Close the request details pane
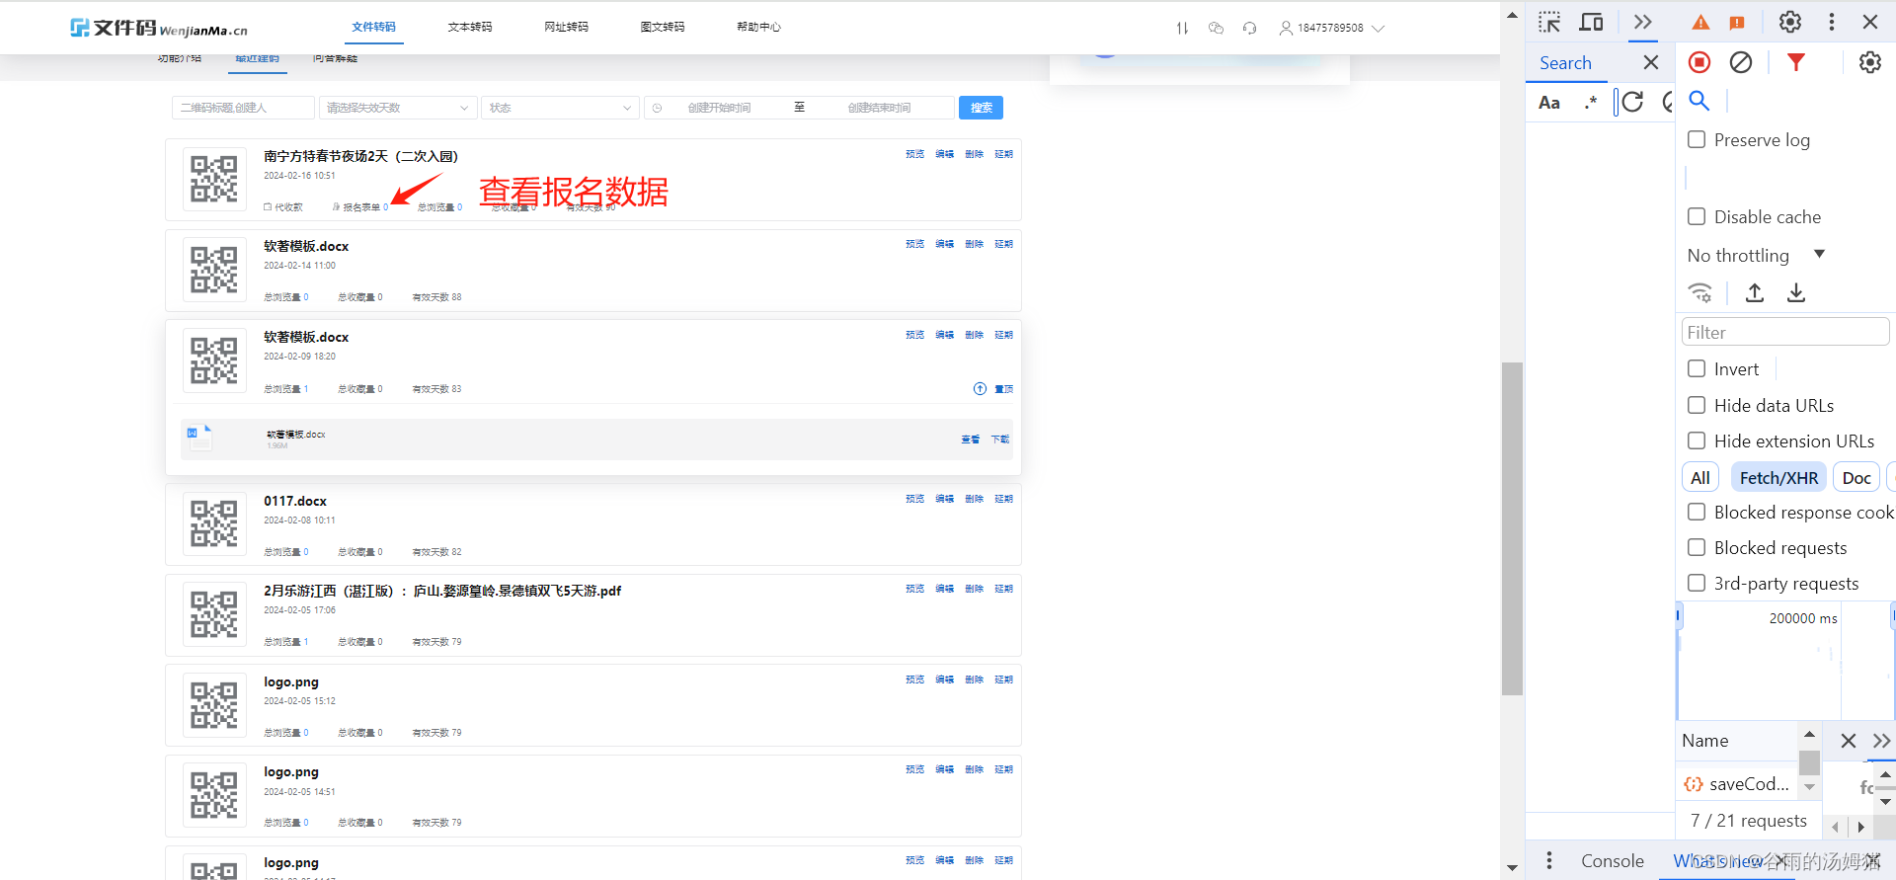 [x=1849, y=741]
